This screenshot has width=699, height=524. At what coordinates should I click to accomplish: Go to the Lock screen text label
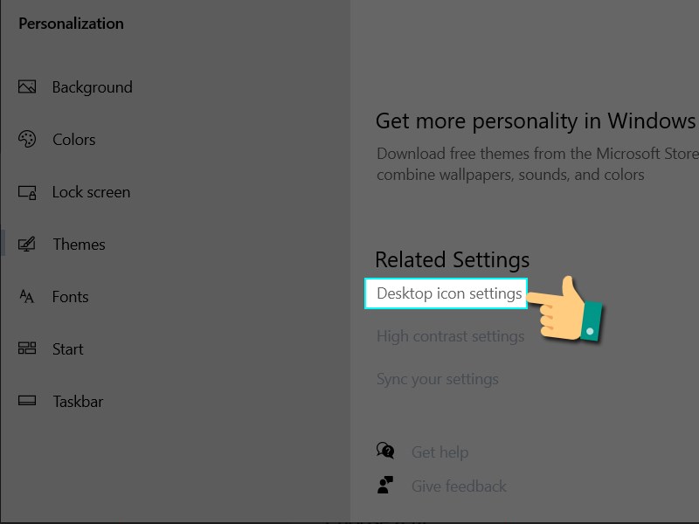(91, 192)
